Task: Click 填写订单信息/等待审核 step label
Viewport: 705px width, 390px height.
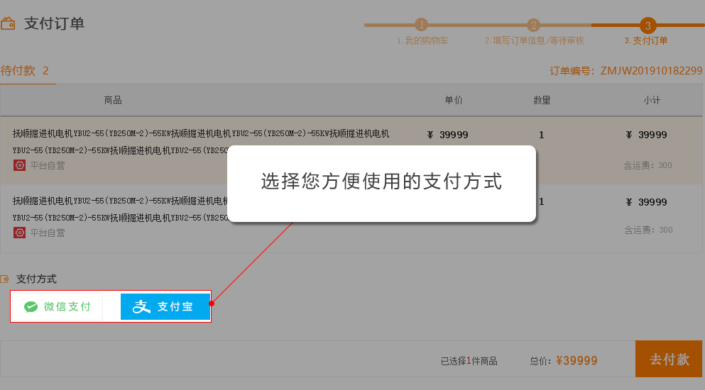Action: 534,41
